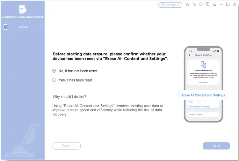Open the shopping cart icon
This screenshot has height=161, width=239.
click(x=187, y=4)
